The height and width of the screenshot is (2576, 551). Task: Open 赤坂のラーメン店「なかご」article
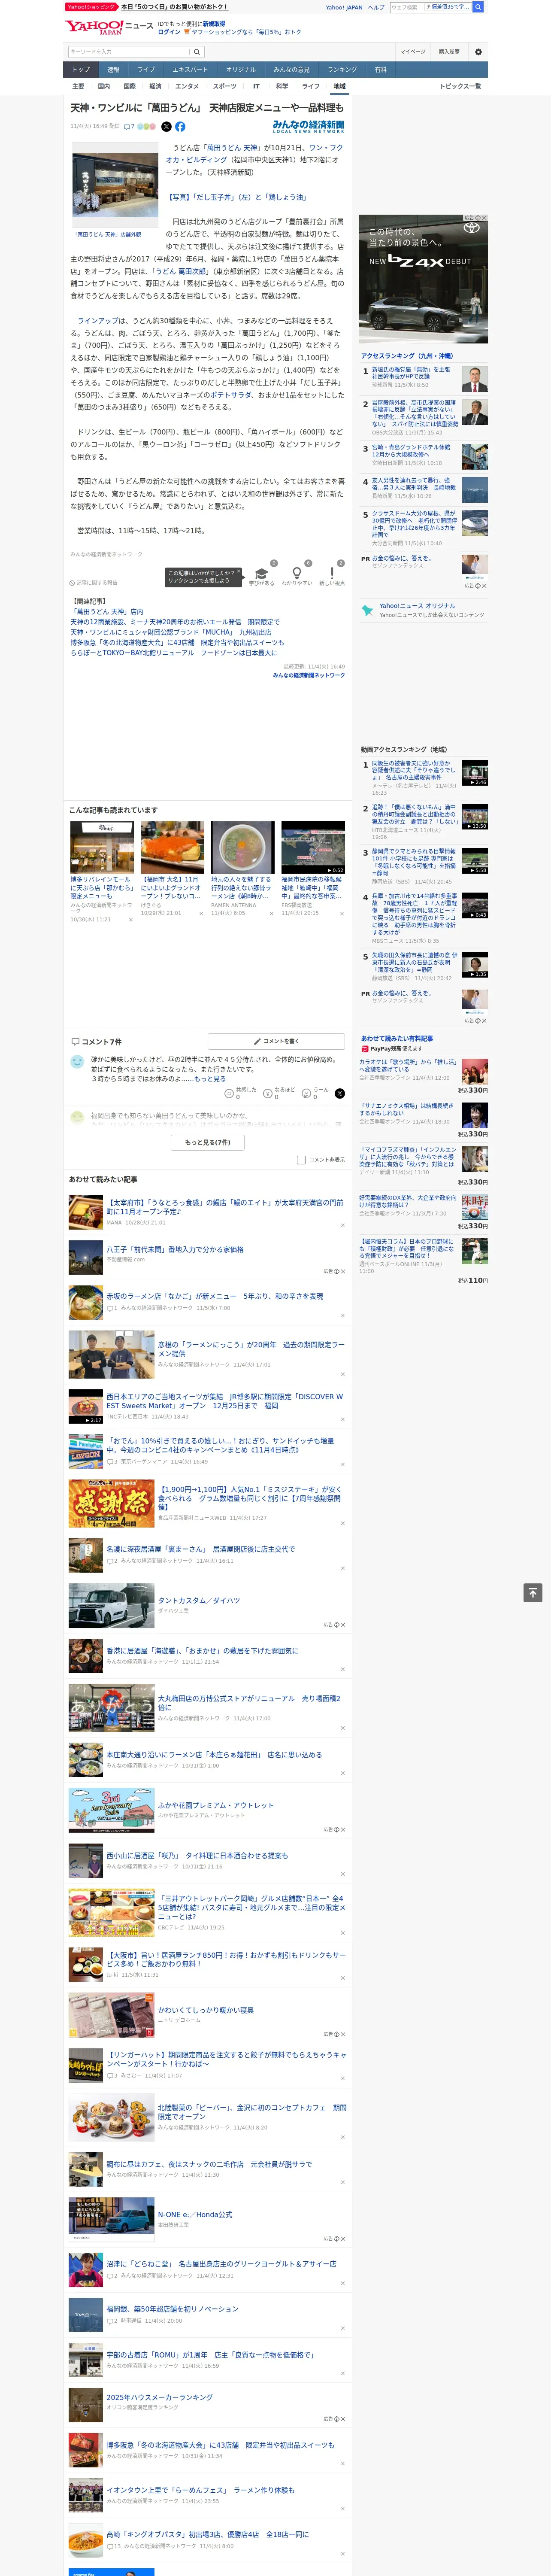[x=215, y=1296]
